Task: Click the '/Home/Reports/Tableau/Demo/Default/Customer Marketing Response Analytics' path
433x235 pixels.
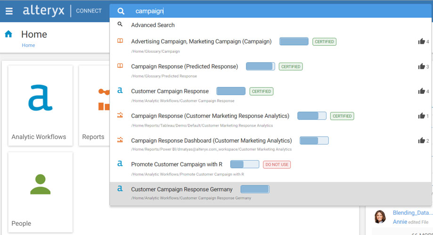Action: point(202,125)
